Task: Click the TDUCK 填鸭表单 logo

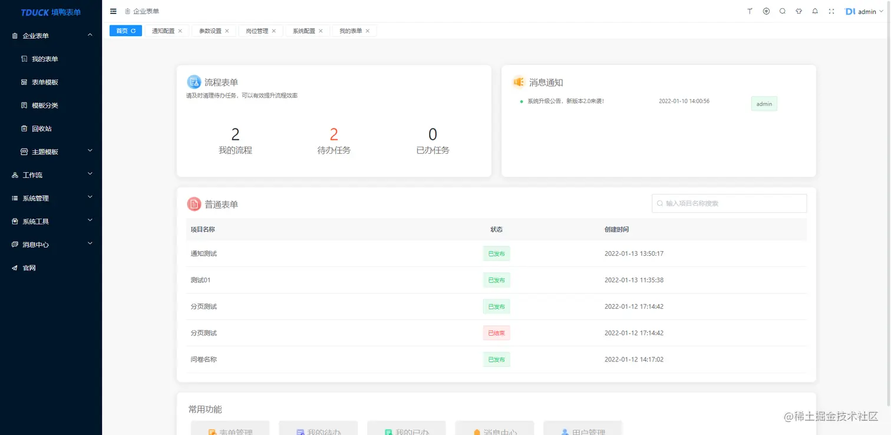Action: [51, 12]
